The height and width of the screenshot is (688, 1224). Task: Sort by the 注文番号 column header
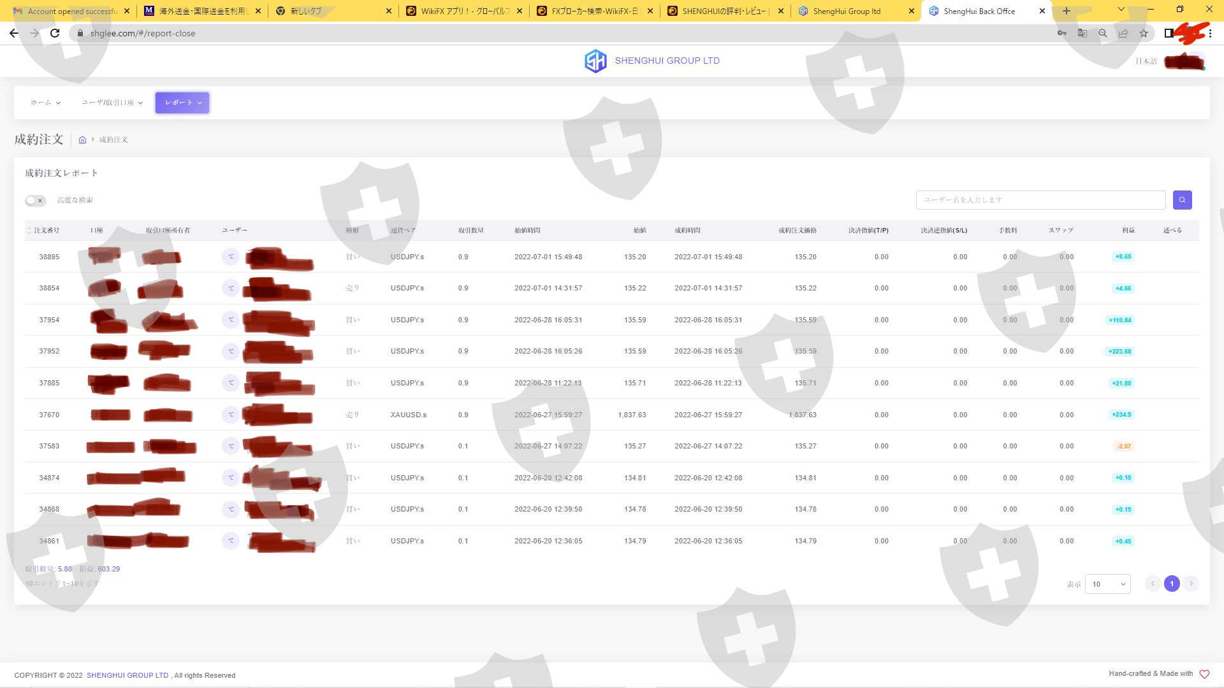click(46, 231)
